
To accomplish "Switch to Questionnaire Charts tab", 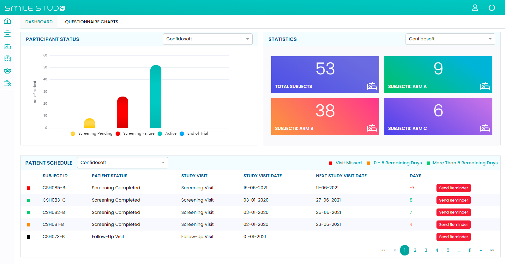I will [x=92, y=22].
